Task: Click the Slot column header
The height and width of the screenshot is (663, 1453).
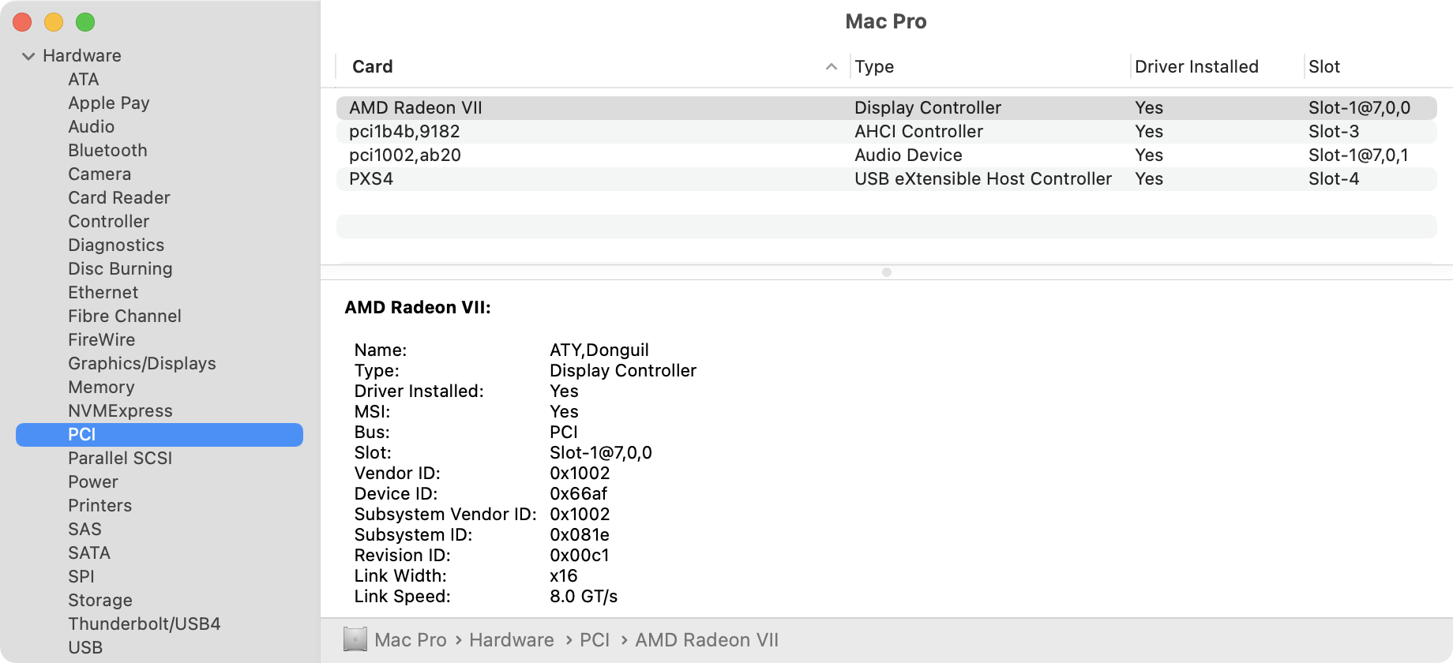Action: pos(1324,67)
